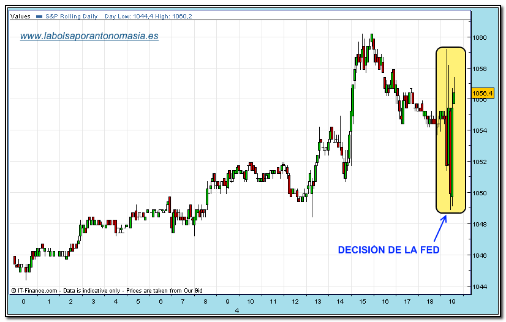Click hour 12 on the time axis
Viewport: 506px width, 322px height.
coord(295,302)
